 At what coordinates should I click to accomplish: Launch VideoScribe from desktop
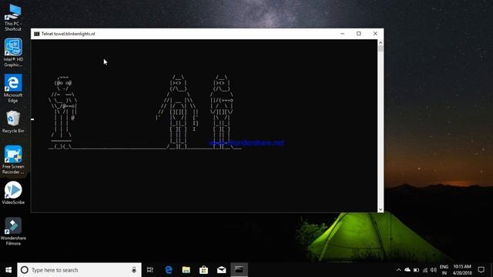click(13, 193)
